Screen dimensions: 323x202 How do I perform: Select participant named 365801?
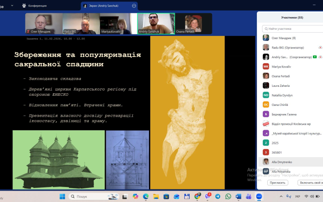pyautogui.click(x=291, y=153)
